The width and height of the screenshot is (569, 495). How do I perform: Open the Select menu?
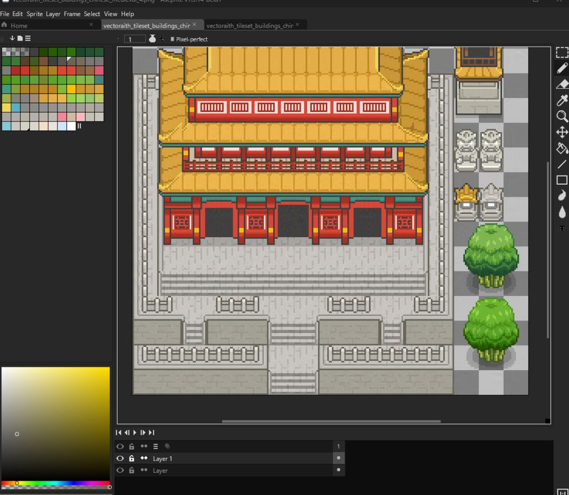pos(92,14)
